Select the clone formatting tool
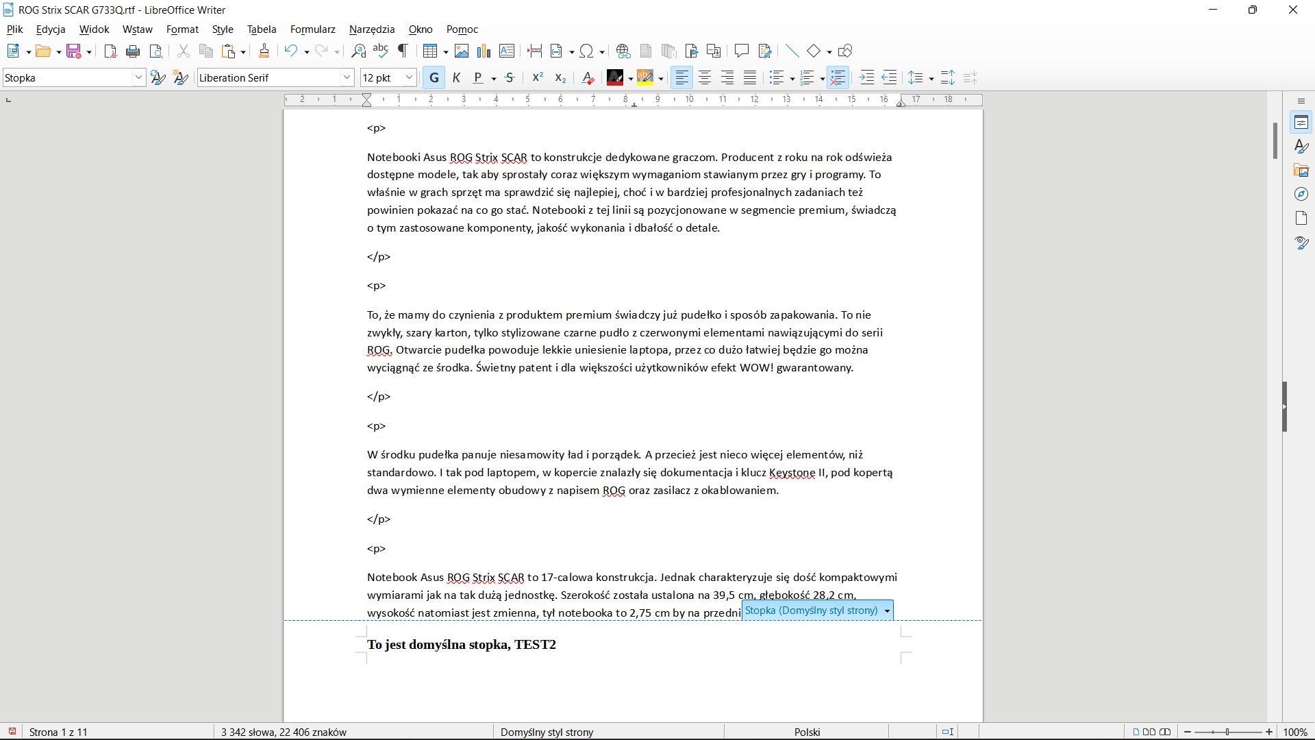 click(264, 51)
